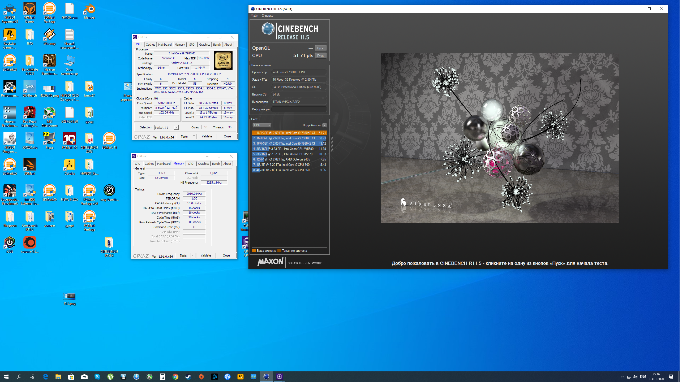Click the rendered Cinebench scene image

(x=500, y=138)
